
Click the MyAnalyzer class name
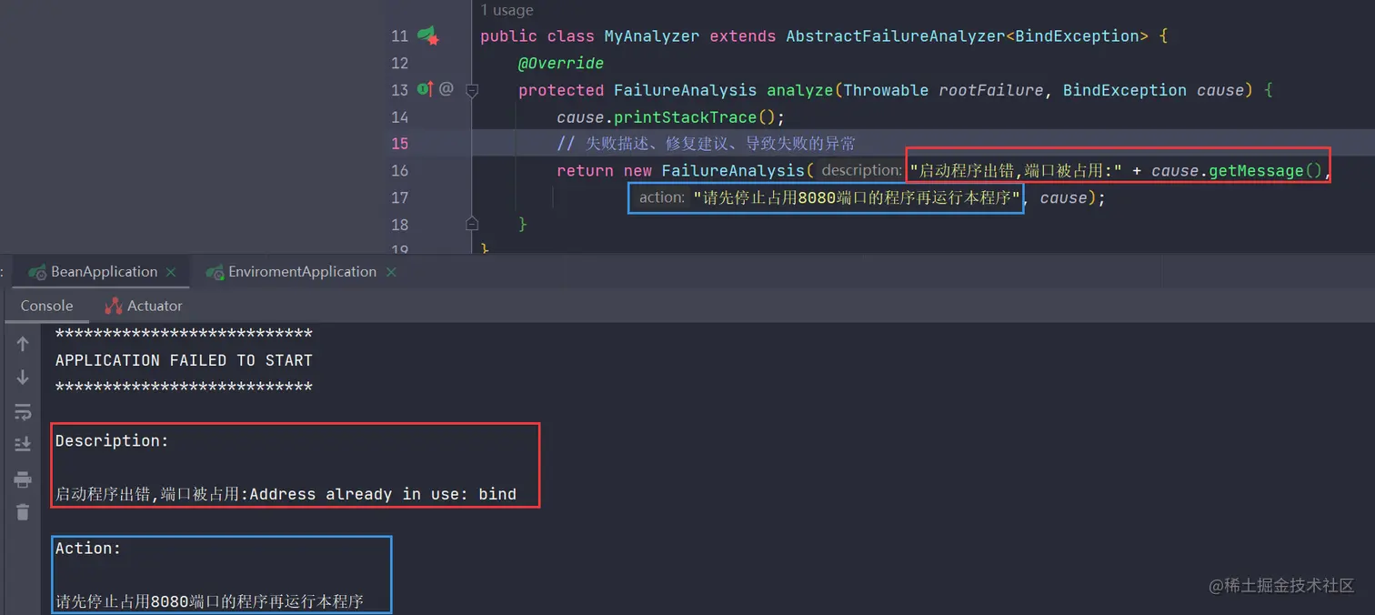[x=652, y=36]
